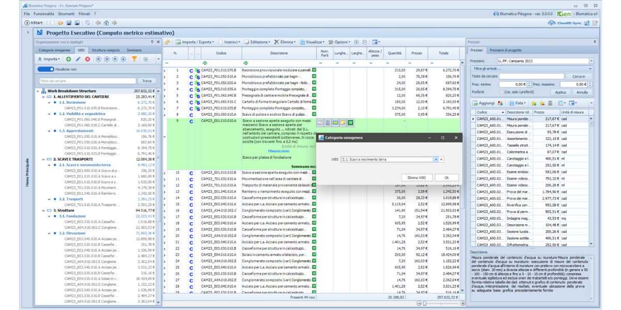Collapse the 1. ALLESTIMENTO DEL CANTIERE node
The image size is (621, 310).
point(43,97)
